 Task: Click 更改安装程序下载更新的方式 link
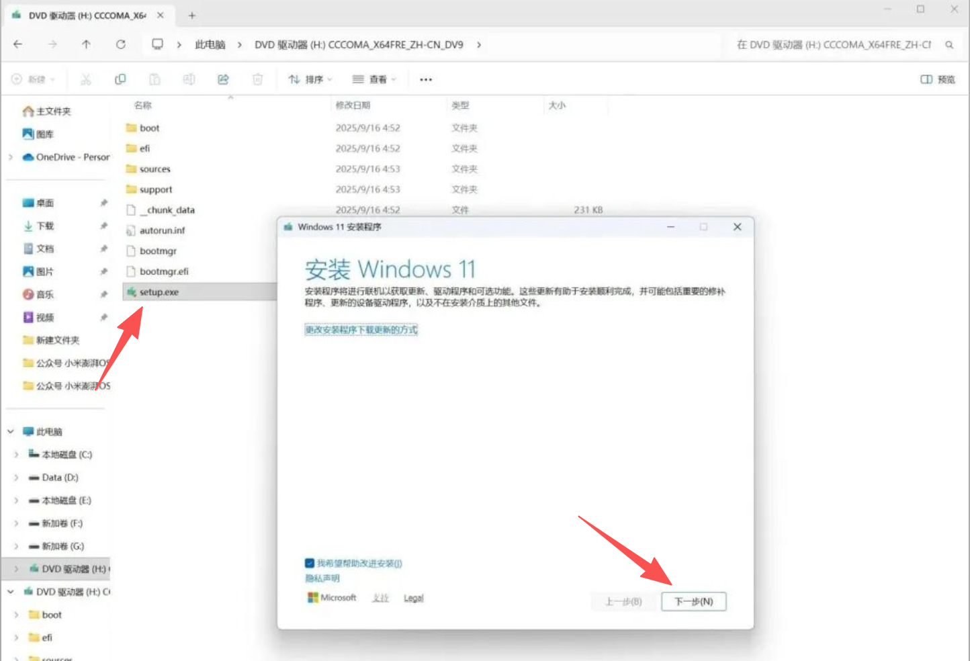click(361, 330)
